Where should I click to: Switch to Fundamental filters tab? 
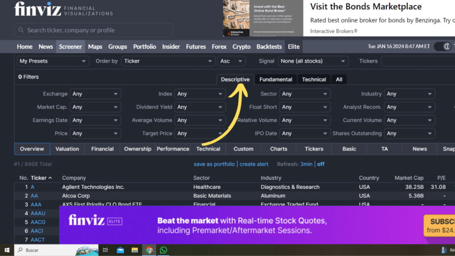(275, 80)
